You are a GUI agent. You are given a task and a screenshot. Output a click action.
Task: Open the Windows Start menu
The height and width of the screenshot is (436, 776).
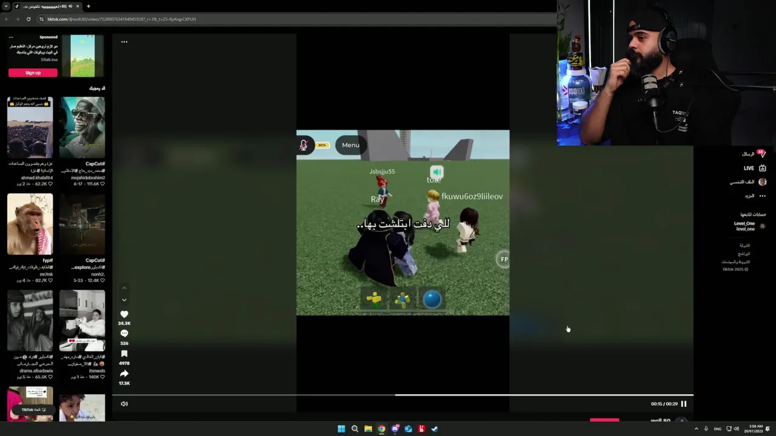click(x=341, y=429)
